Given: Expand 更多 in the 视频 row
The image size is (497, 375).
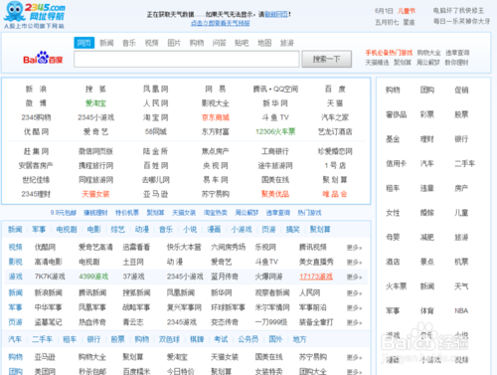Looking at the screenshot, I should click(x=354, y=248).
